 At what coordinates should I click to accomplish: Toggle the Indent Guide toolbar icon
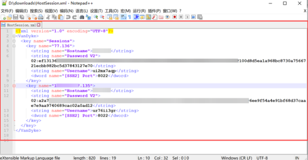click(136, 17)
